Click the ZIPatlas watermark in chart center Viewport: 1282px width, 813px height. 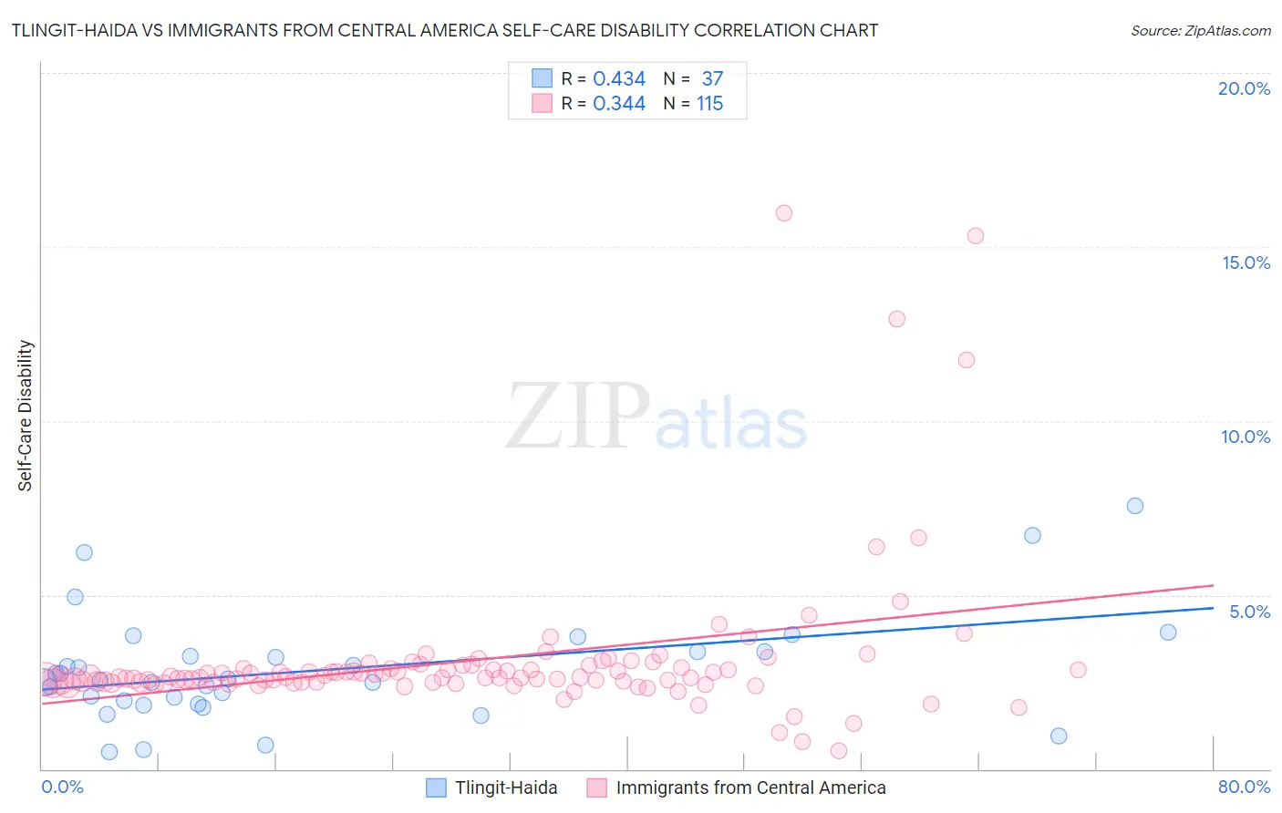[657, 417]
